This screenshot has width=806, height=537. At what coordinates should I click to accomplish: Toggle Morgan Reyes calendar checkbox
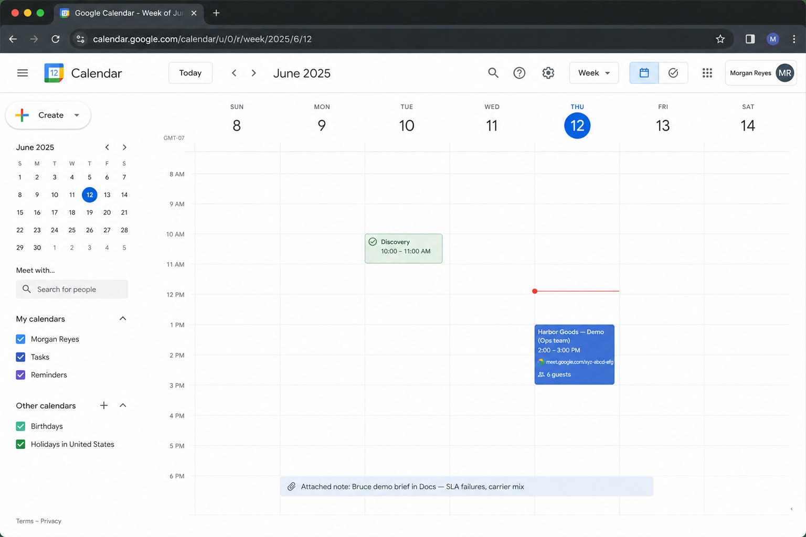20,339
